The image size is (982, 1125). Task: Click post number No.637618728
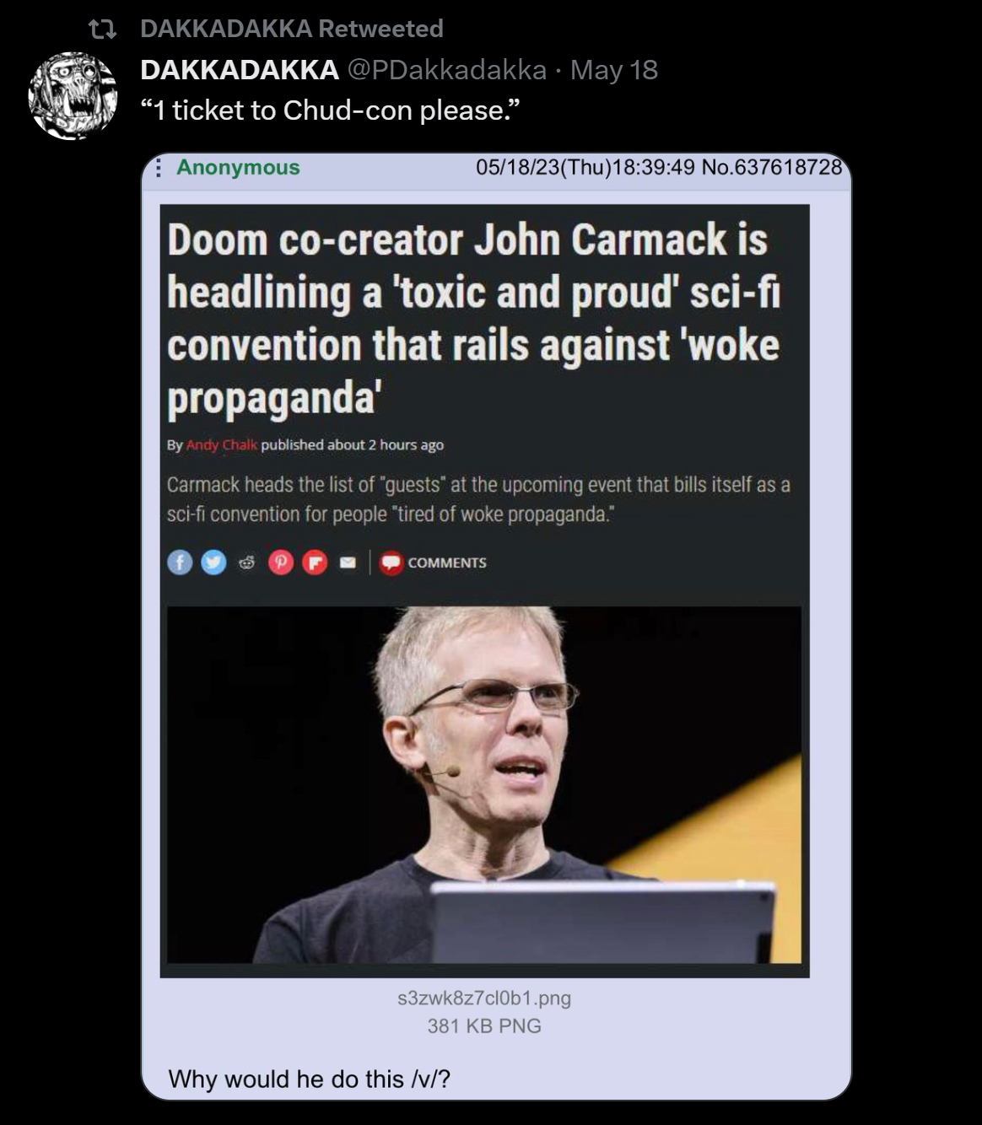[x=772, y=167]
